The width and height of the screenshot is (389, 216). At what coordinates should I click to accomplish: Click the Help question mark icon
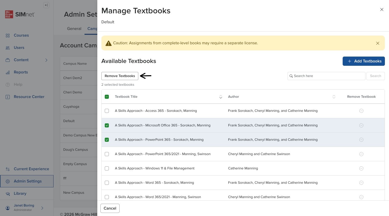point(8,85)
